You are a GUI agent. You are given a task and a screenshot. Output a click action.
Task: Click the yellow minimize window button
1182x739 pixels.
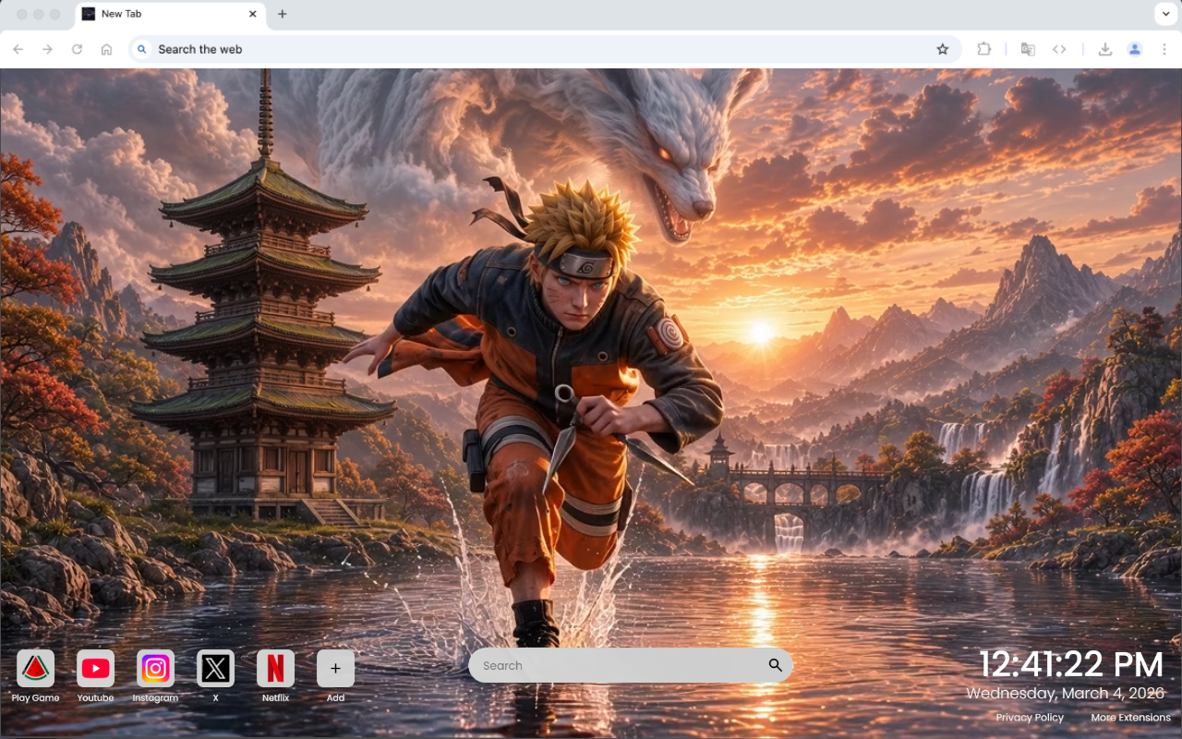pyautogui.click(x=39, y=14)
